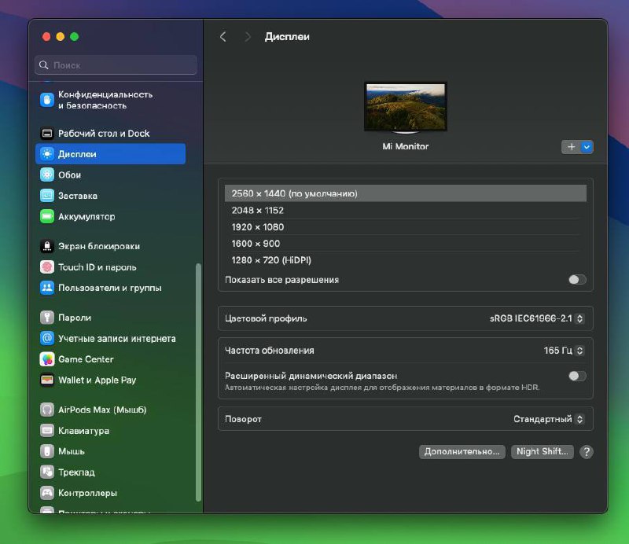Open Privacy & Security hand icon
This screenshot has height=544, width=629.
point(47,100)
